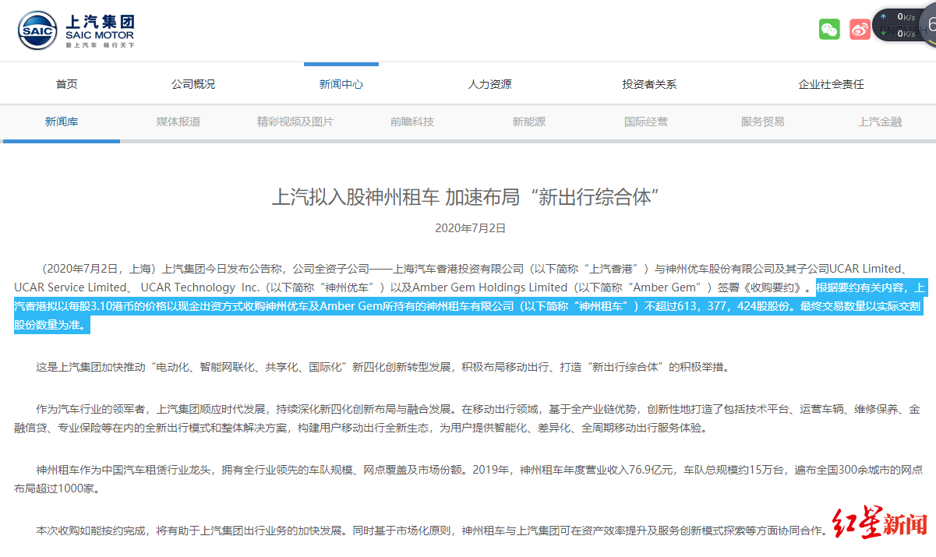This screenshot has width=936, height=557.
Task: Open the 国际经营 tab
Action: [x=646, y=122]
